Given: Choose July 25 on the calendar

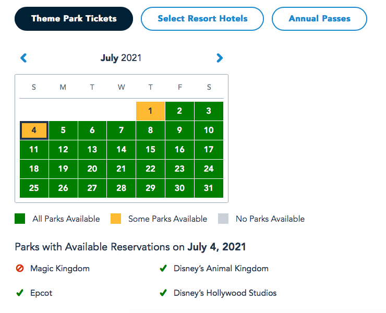Looking at the screenshot, I should coord(34,188).
